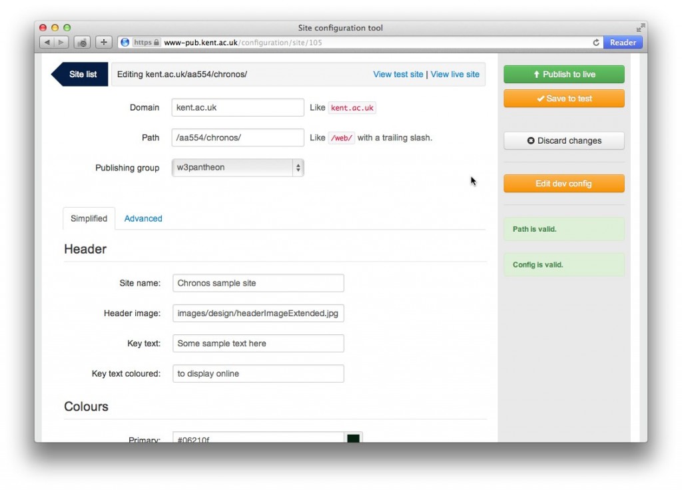Screen dimensions: 682x490
Task: Follow the View live site link
Action: 455,75
